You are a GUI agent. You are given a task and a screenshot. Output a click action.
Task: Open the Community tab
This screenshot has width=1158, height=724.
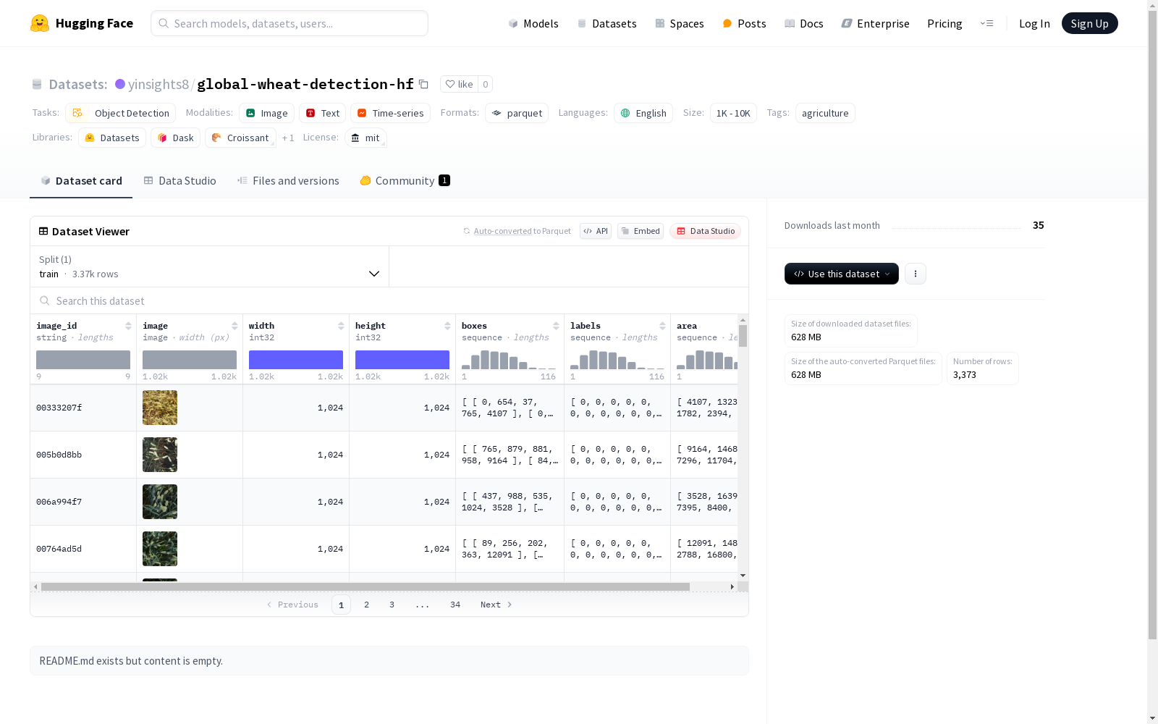click(x=405, y=181)
